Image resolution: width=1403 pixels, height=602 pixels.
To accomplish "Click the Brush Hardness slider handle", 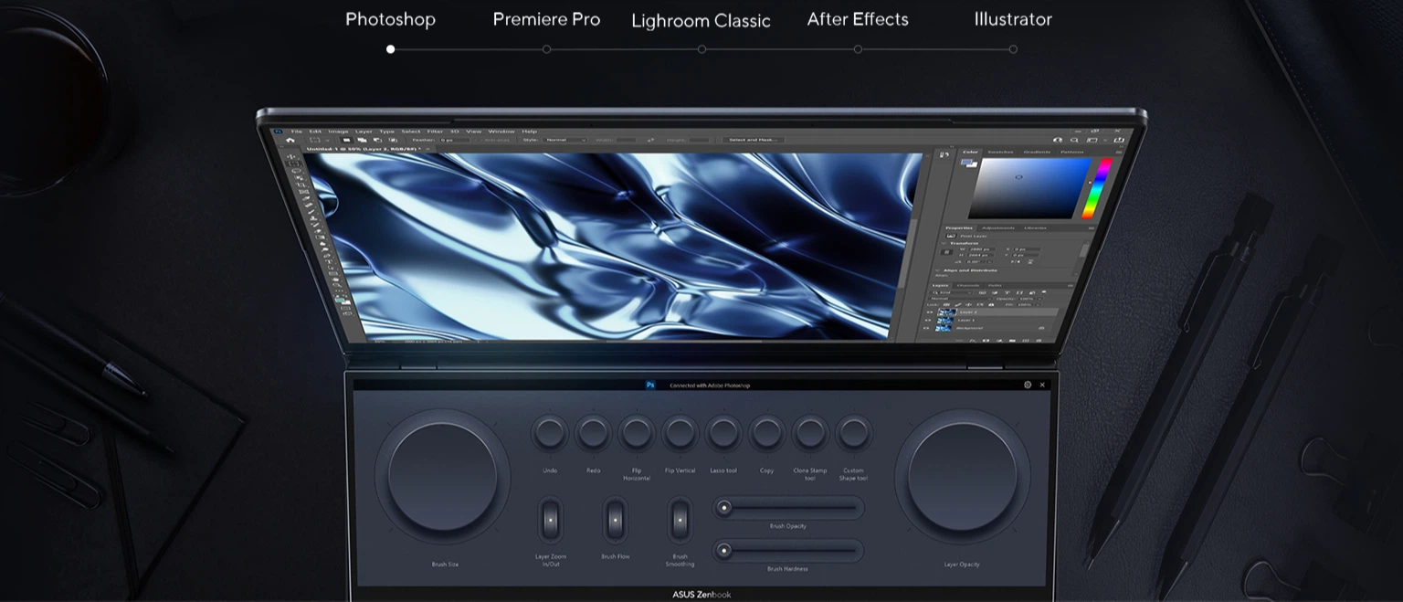I will (x=724, y=550).
